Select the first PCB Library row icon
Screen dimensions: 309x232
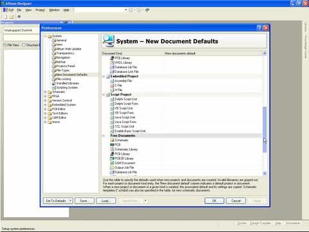pos(112,58)
